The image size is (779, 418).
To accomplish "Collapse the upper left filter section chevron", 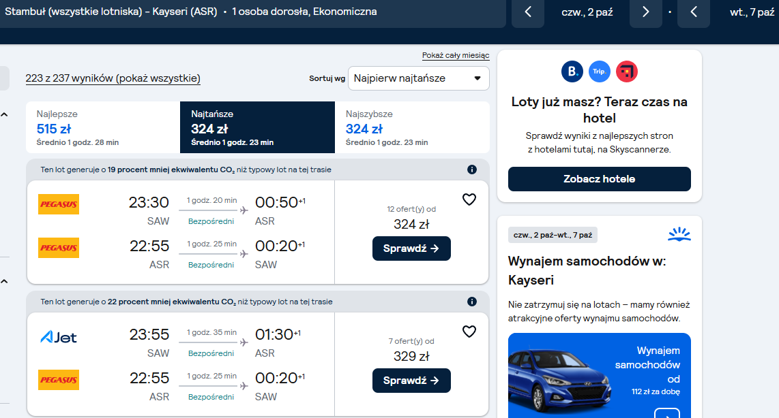I will point(5,114).
